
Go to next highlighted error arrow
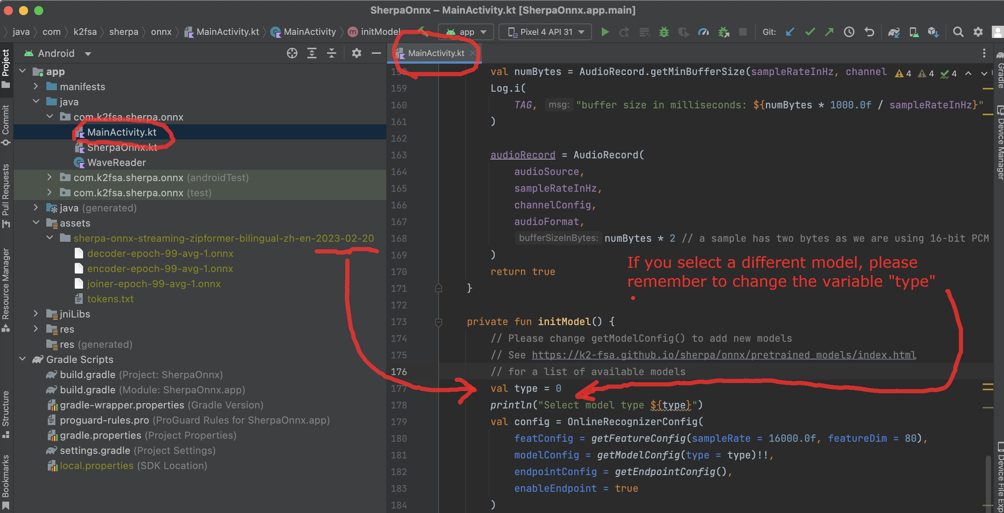984,73
